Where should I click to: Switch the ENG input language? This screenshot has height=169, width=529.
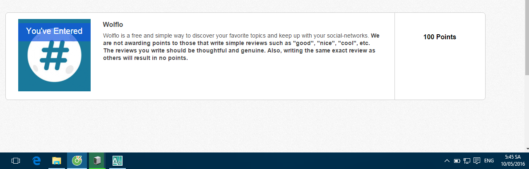click(x=489, y=161)
